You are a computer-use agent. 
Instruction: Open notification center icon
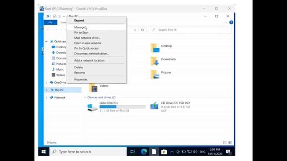pos(228,152)
